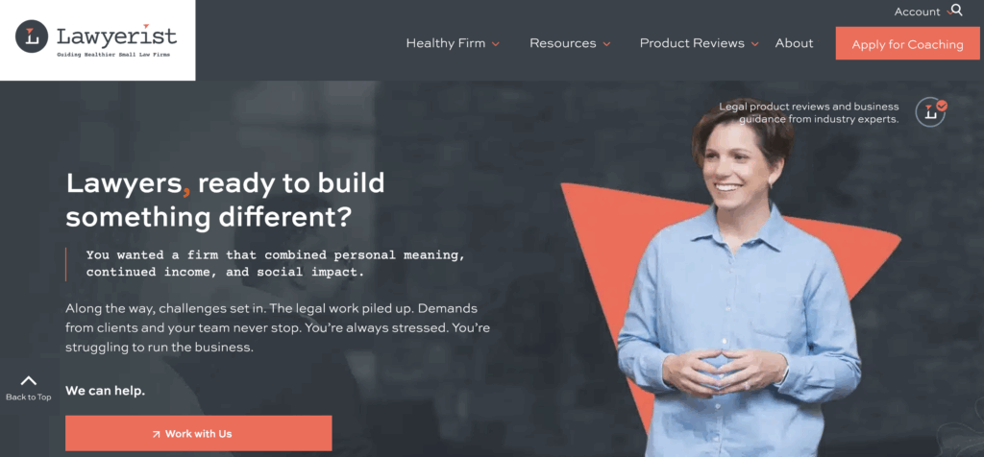The width and height of the screenshot is (984, 457).
Task: Click the search magnifier icon
Action: (x=956, y=10)
